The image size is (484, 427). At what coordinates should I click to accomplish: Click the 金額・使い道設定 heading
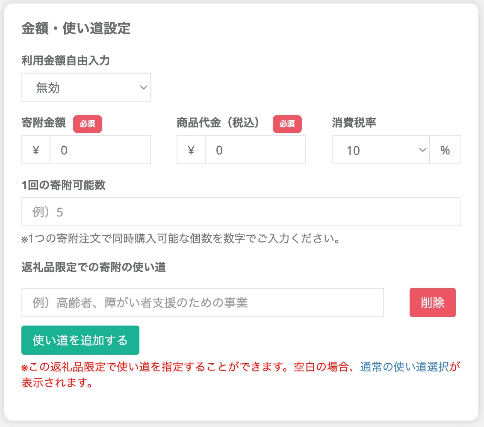tap(76, 28)
